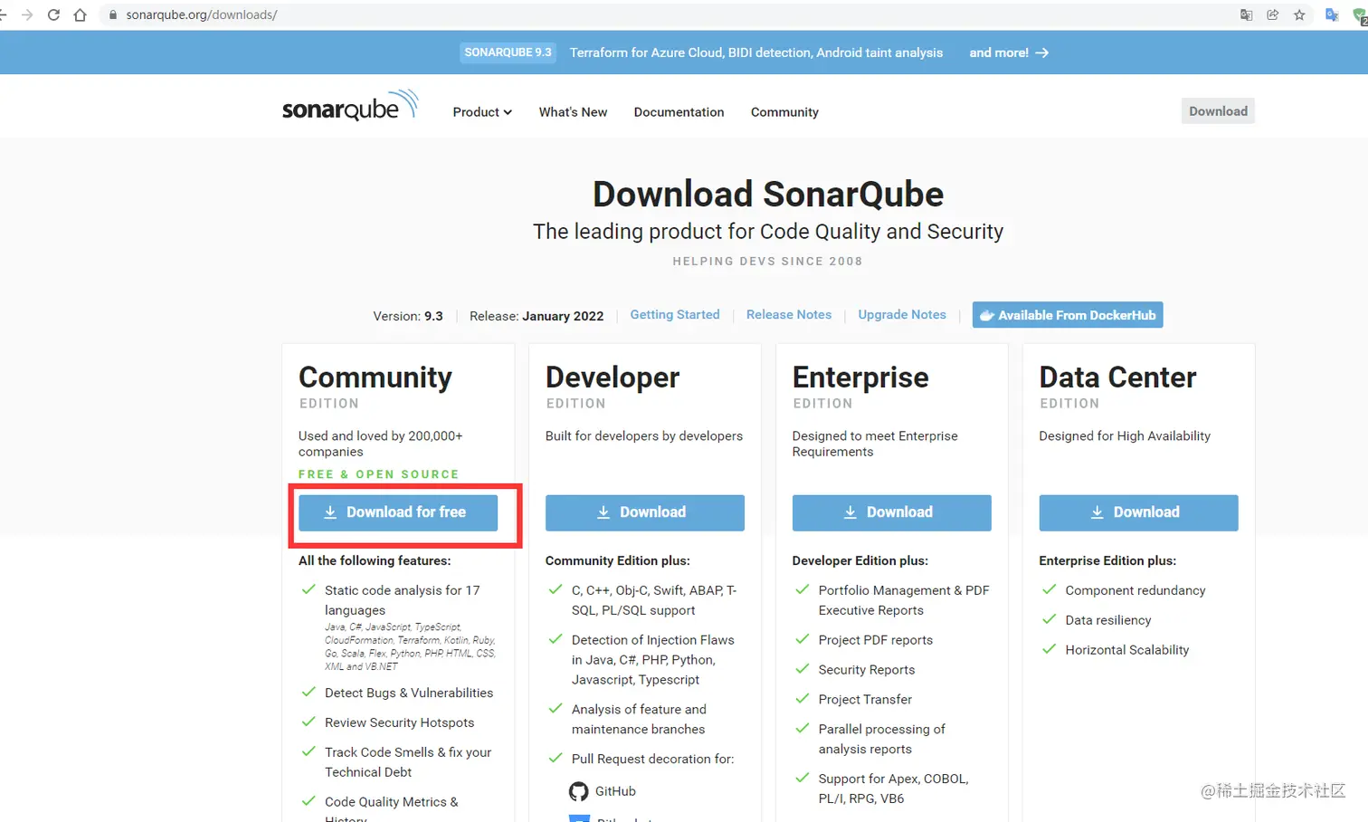Click the 'Pull Request decoration for:' text
This screenshot has width=1368, height=822.
click(652, 759)
